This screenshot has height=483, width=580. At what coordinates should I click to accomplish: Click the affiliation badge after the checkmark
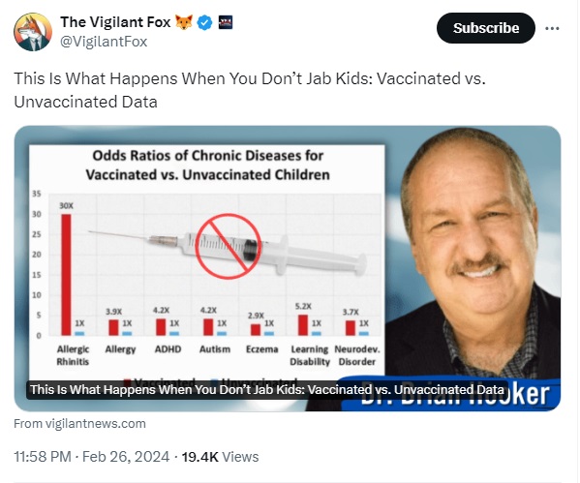(x=226, y=22)
